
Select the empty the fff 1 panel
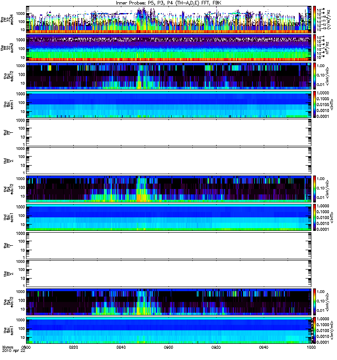coord(169,245)
